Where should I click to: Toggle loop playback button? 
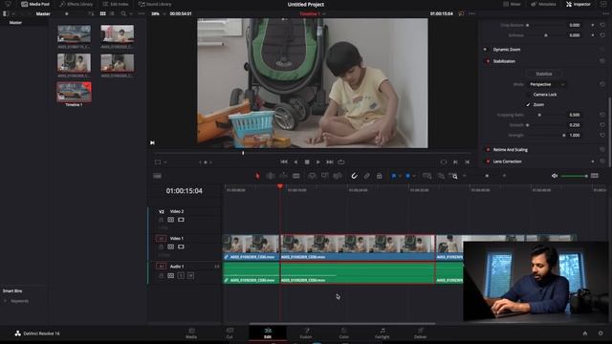point(341,161)
